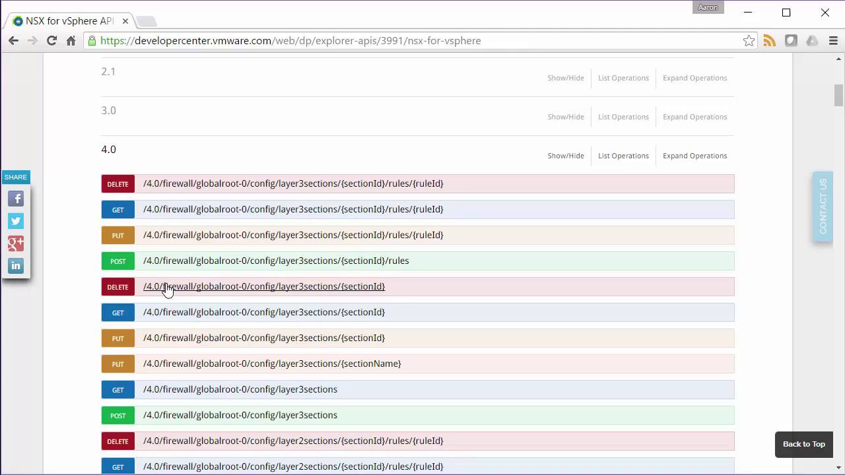This screenshot has height=475, width=845.
Task: Click the RSS feed extension icon
Action: (x=770, y=41)
